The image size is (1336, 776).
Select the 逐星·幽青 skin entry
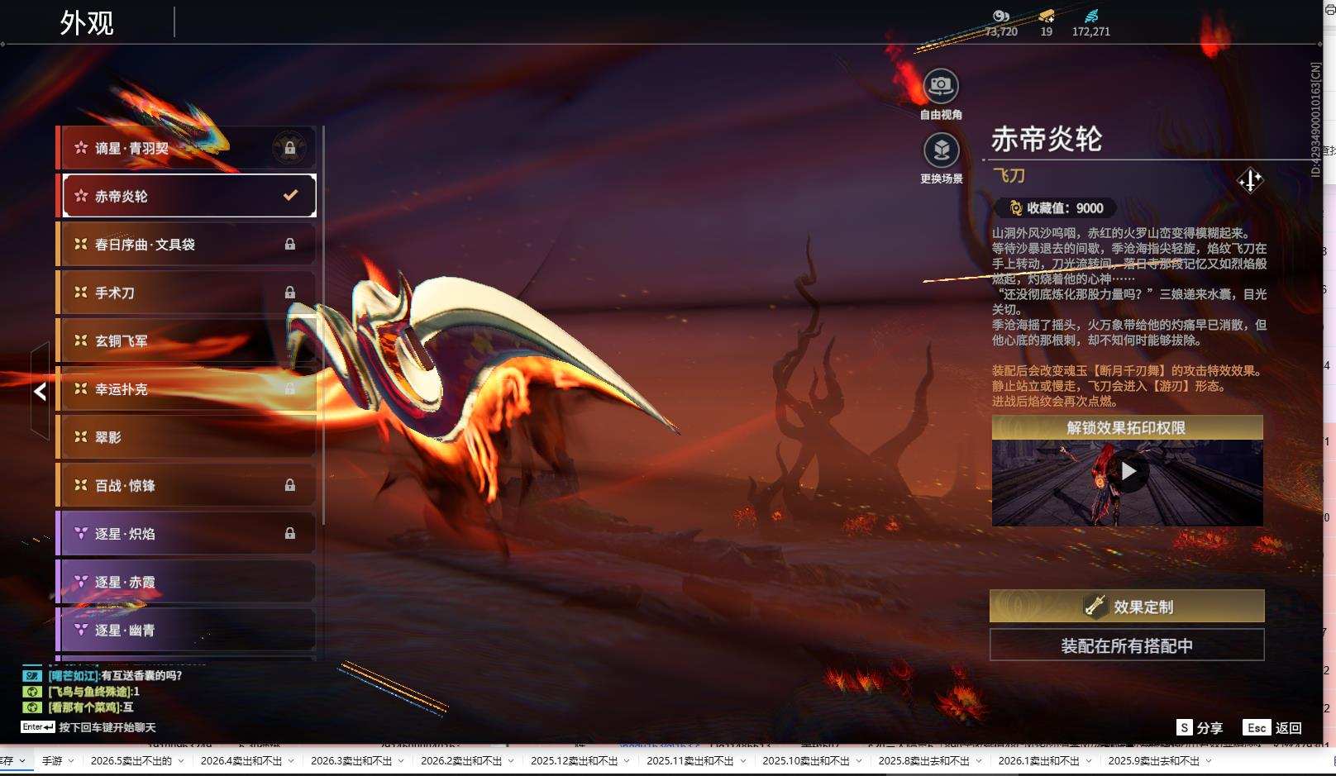(x=187, y=630)
